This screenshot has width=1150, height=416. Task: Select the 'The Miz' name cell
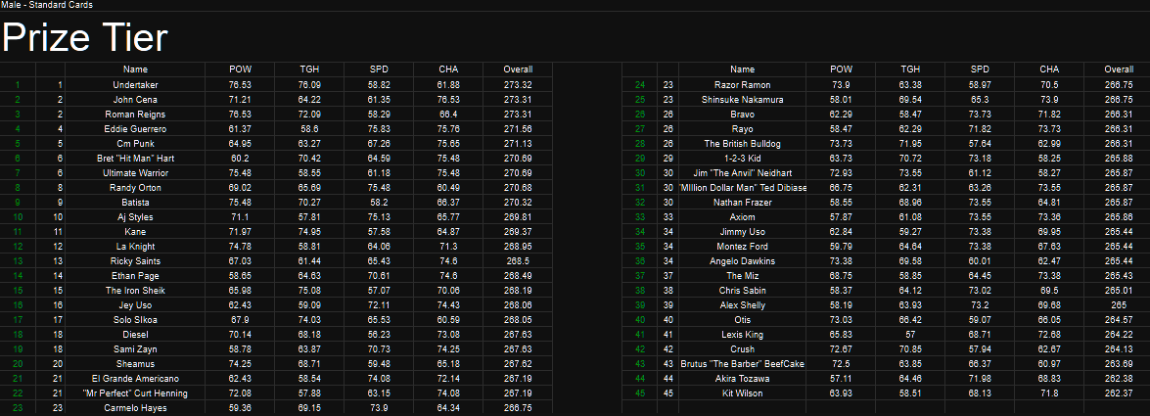[x=742, y=276]
